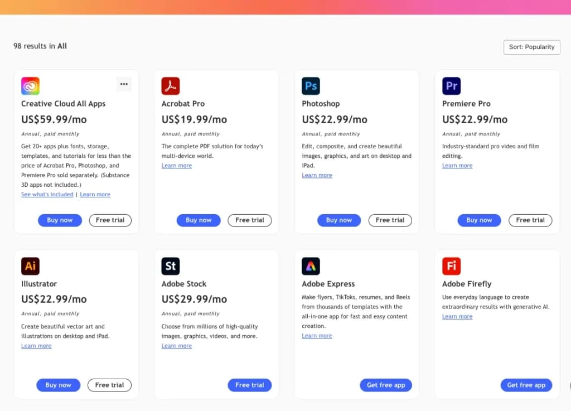
Task: Buy now for Premiere Pro
Action: 479,220
